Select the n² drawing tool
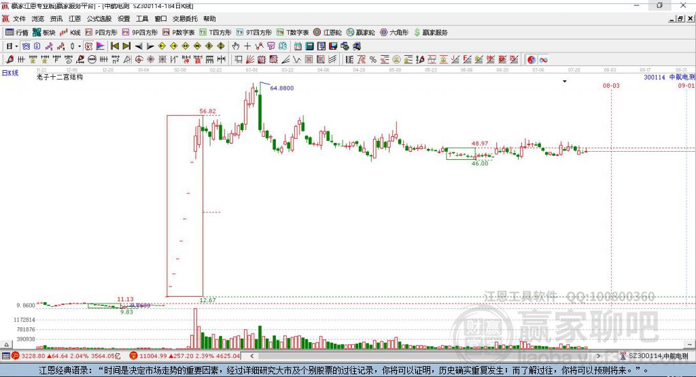This screenshot has height=377, width=696. [x=116, y=60]
